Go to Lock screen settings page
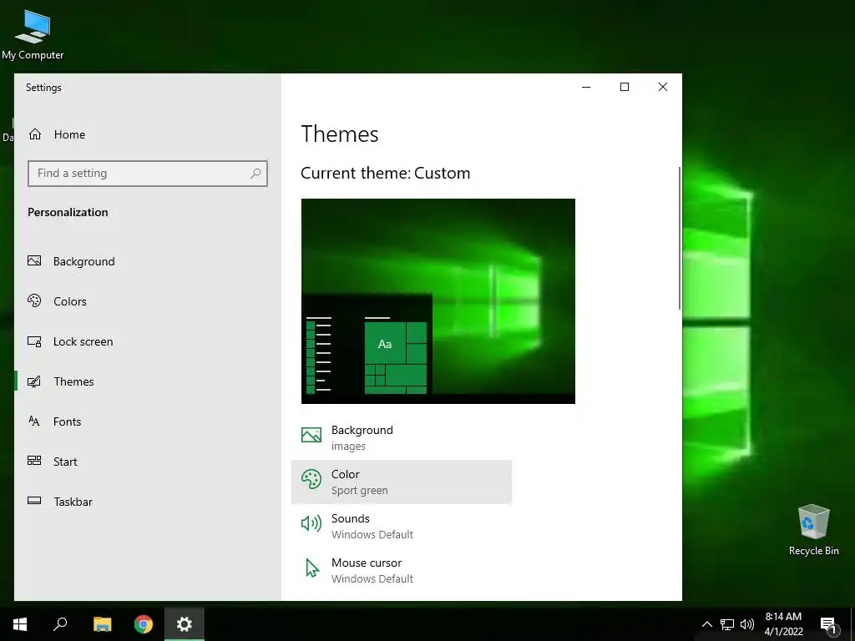Viewport: 855px width, 641px height. tap(147, 341)
